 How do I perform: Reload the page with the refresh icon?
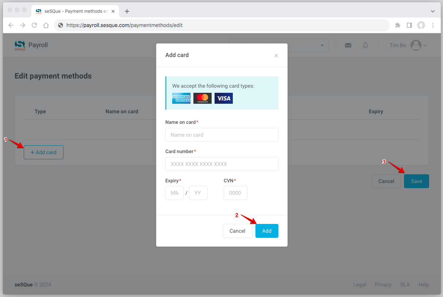[34, 25]
